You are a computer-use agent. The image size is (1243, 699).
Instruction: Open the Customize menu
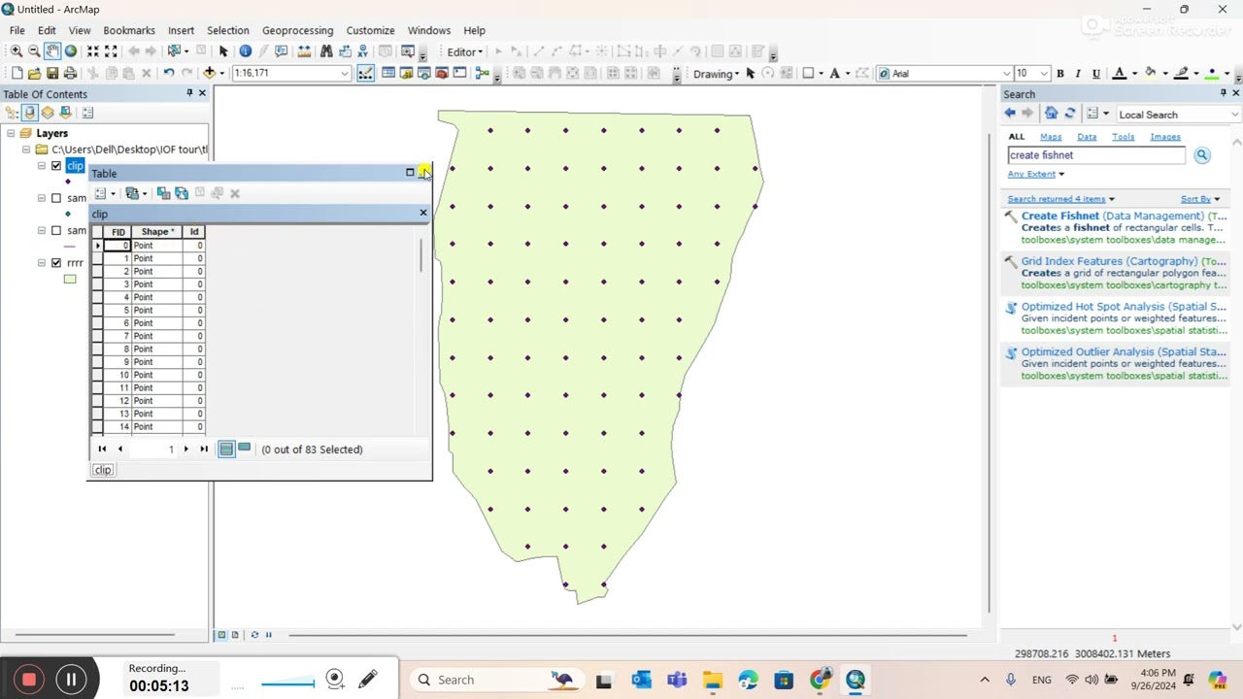370,30
